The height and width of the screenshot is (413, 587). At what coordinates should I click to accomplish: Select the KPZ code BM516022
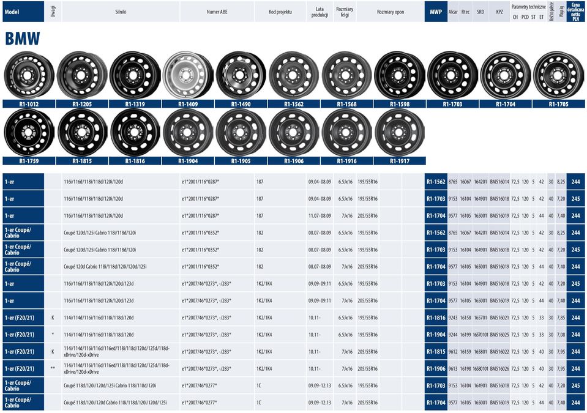click(x=499, y=352)
